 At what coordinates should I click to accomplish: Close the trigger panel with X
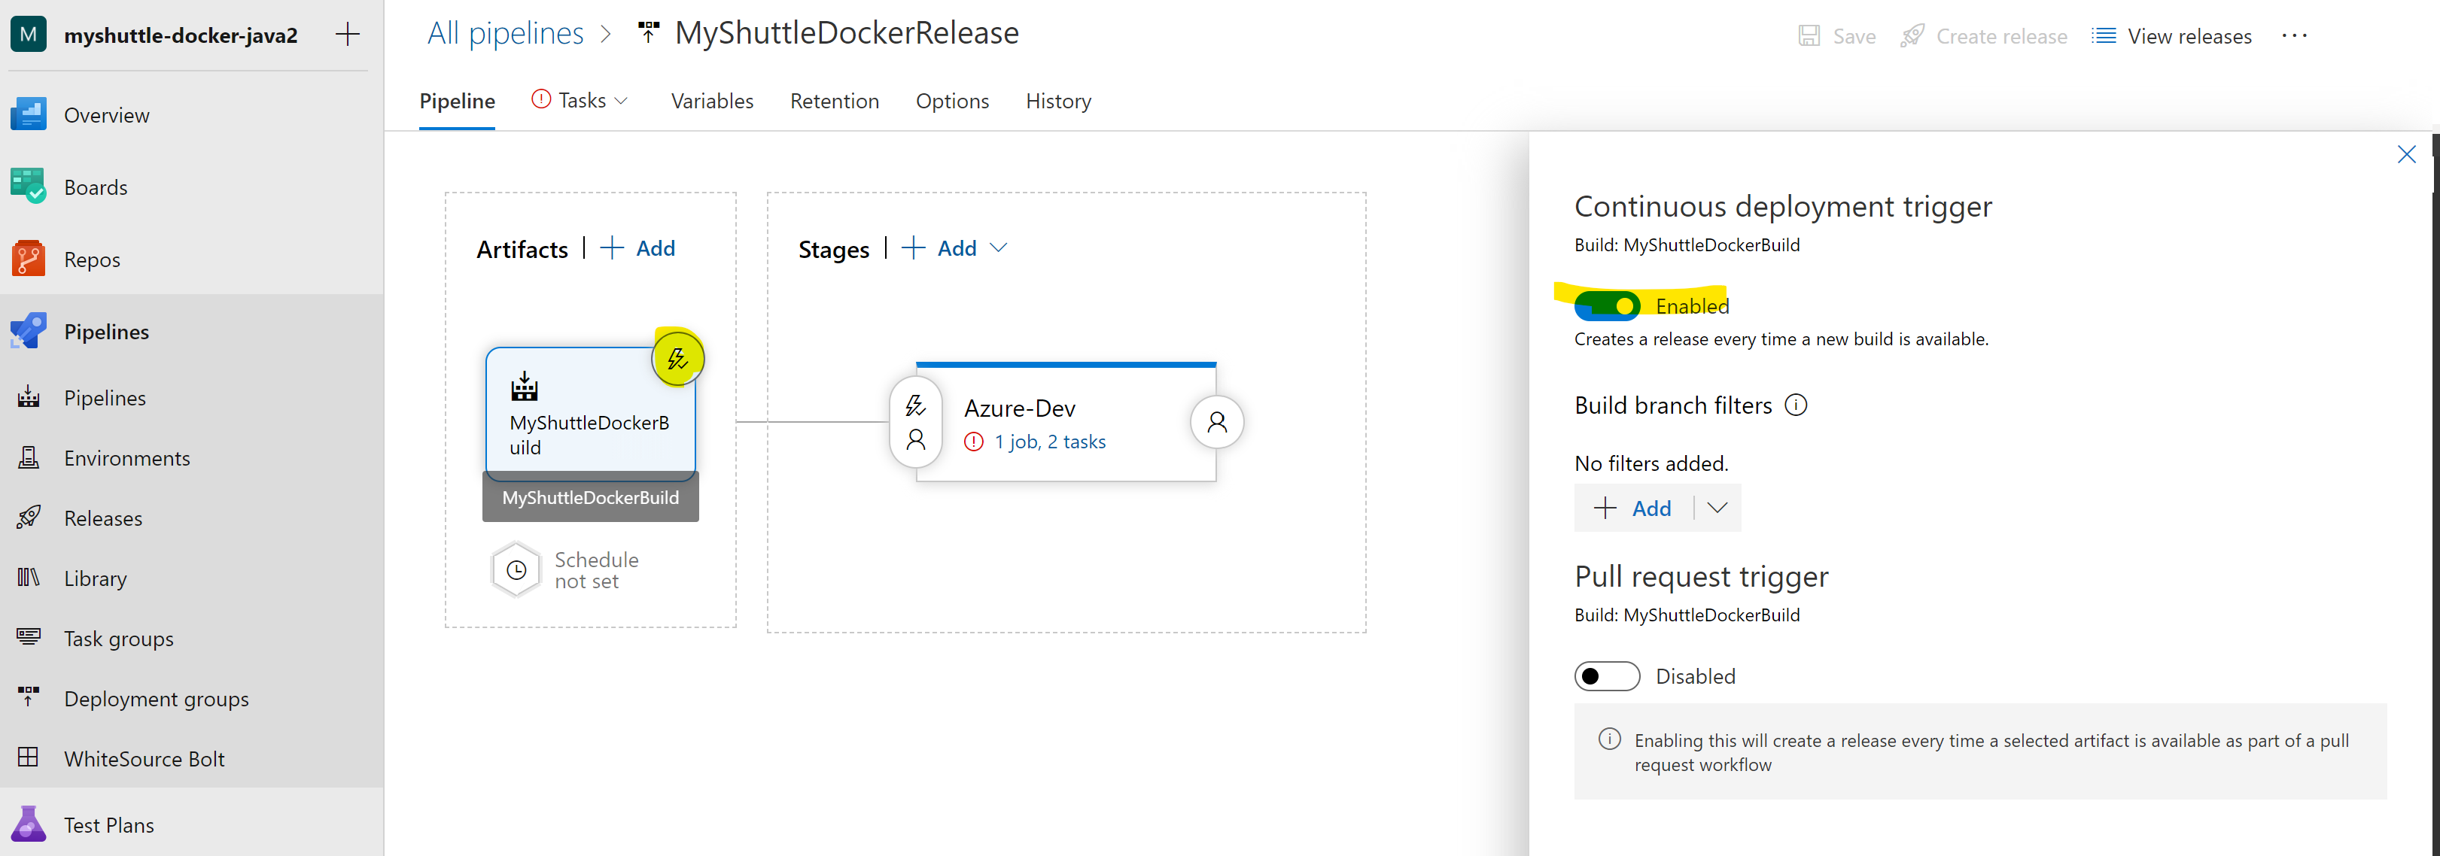(x=2406, y=154)
